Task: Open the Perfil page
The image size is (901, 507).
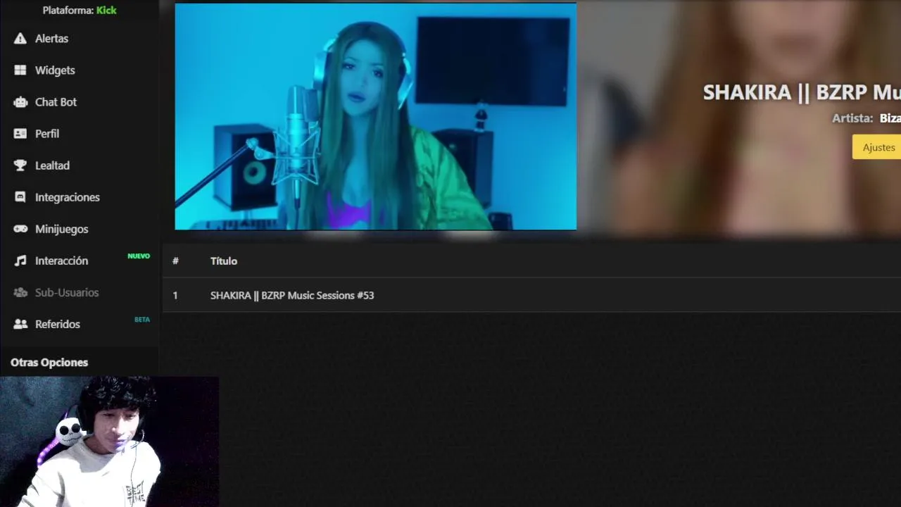Action: (47, 134)
